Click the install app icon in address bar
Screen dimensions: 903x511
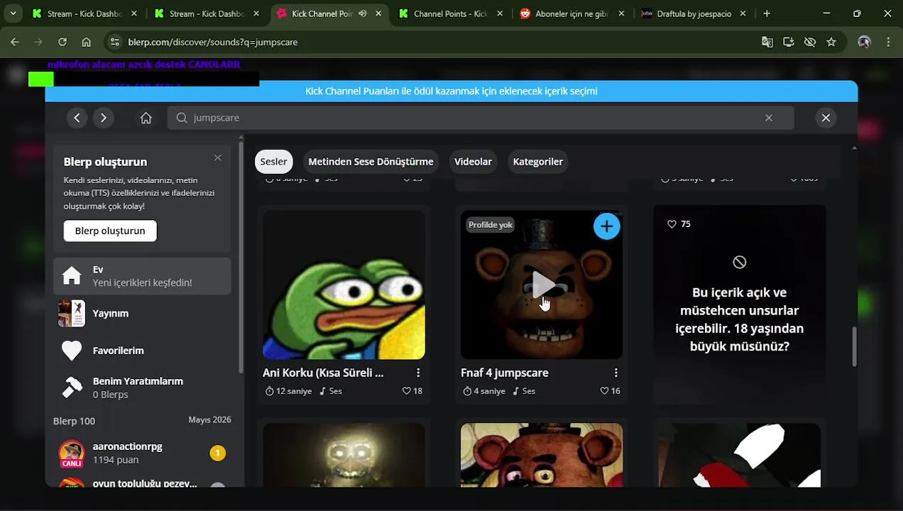pos(789,42)
